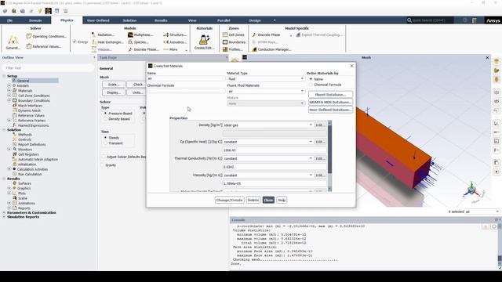
Task: Click the Cp value field 1006.43
Action: (275, 150)
